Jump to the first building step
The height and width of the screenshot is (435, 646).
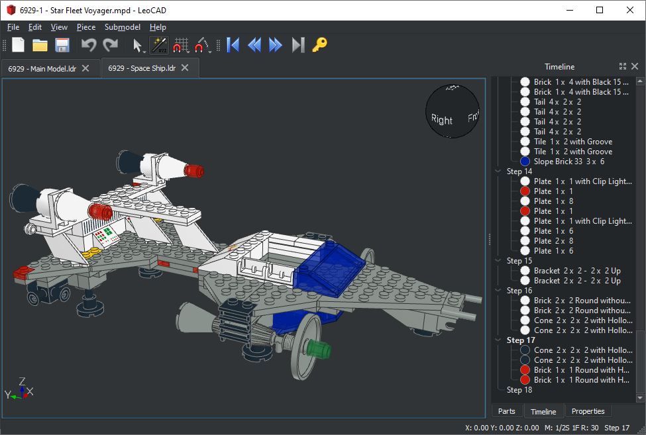[233, 45]
